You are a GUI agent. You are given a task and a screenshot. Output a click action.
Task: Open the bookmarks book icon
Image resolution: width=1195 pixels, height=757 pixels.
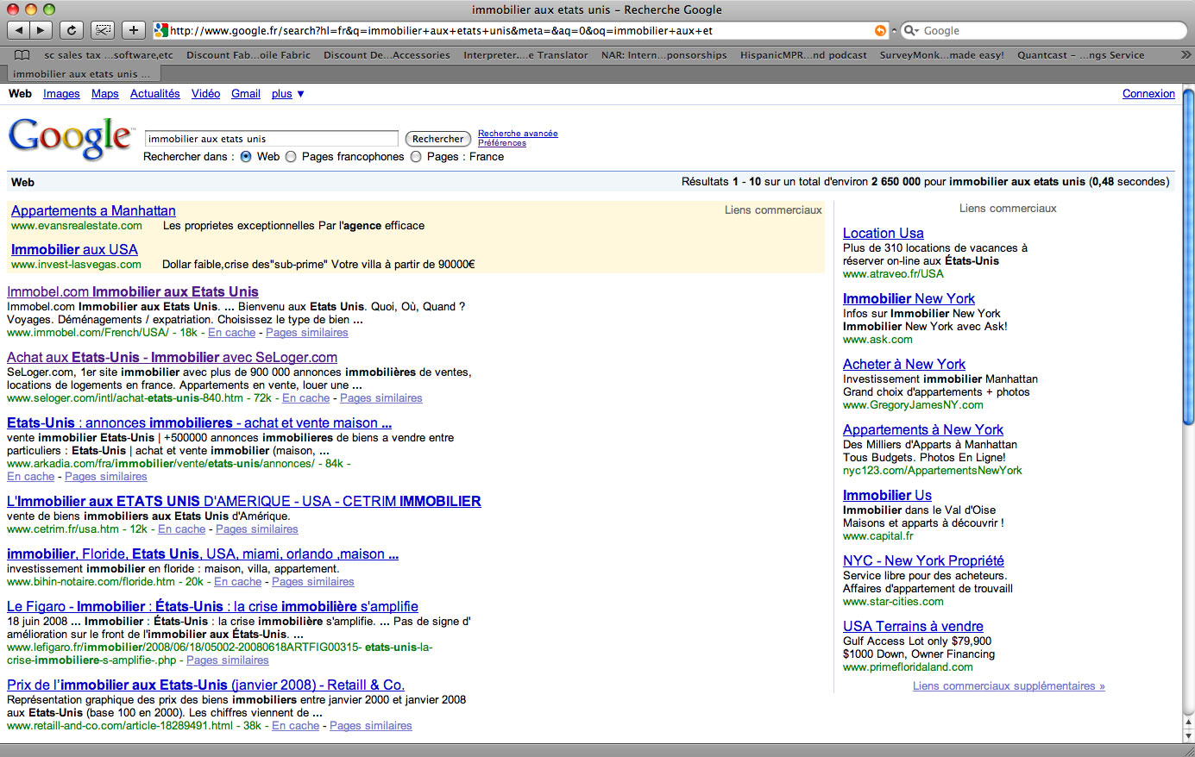22,54
